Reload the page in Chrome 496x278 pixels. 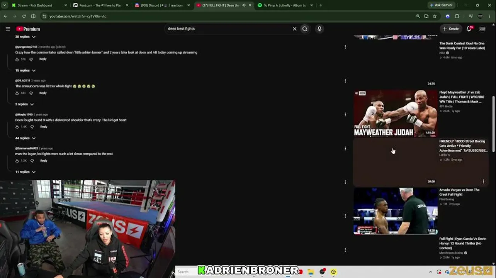[x=24, y=16]
